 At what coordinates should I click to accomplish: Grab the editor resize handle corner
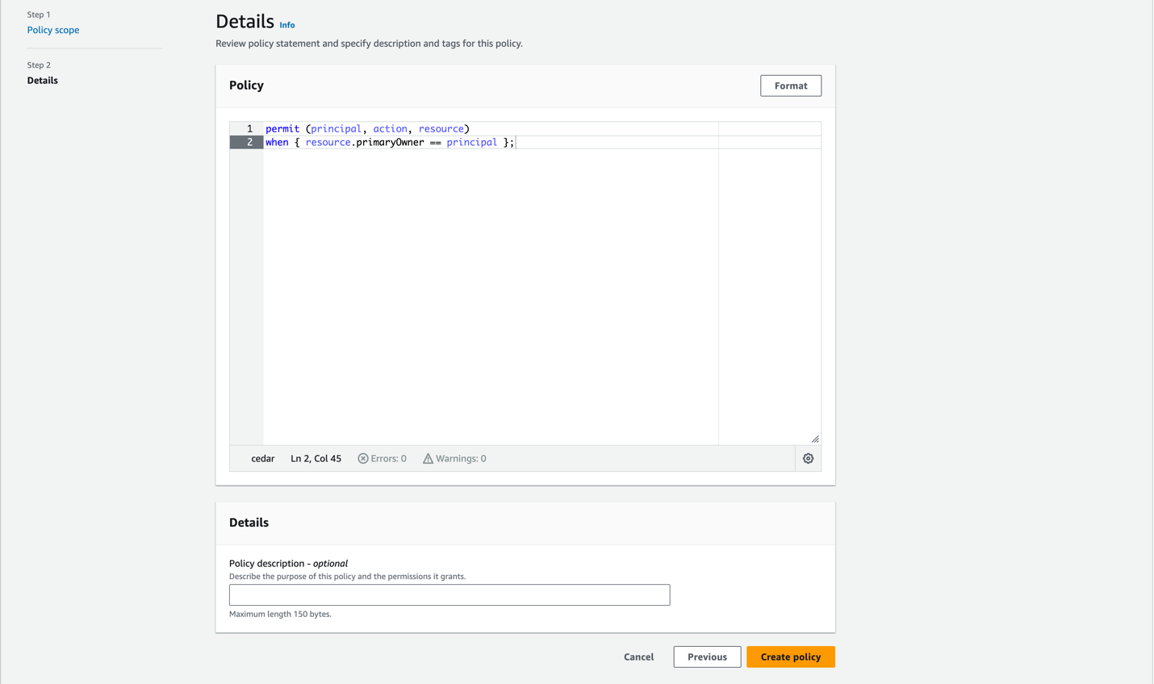pyautogui.click(x=815, y=439)
